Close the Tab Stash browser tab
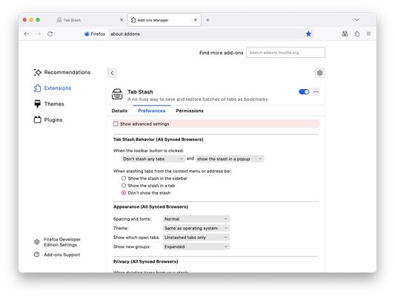The width and height of the screenshot is (395, 297). pyautogui.click(x=122, y=20)
